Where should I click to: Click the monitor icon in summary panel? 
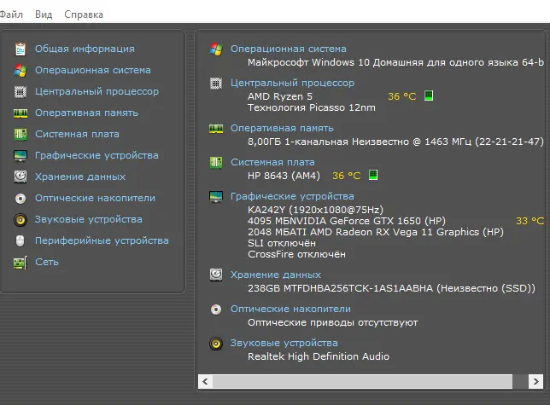[x=216, y=197]
